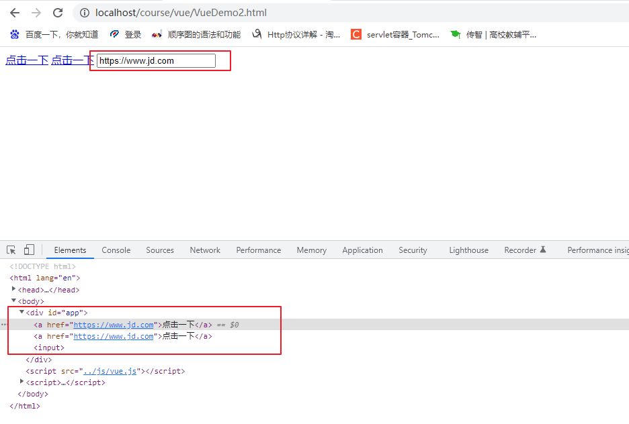This screenshot has width=629, height=424.
Task: Expand the collapsed script element
Action: (x=22, y=382)
